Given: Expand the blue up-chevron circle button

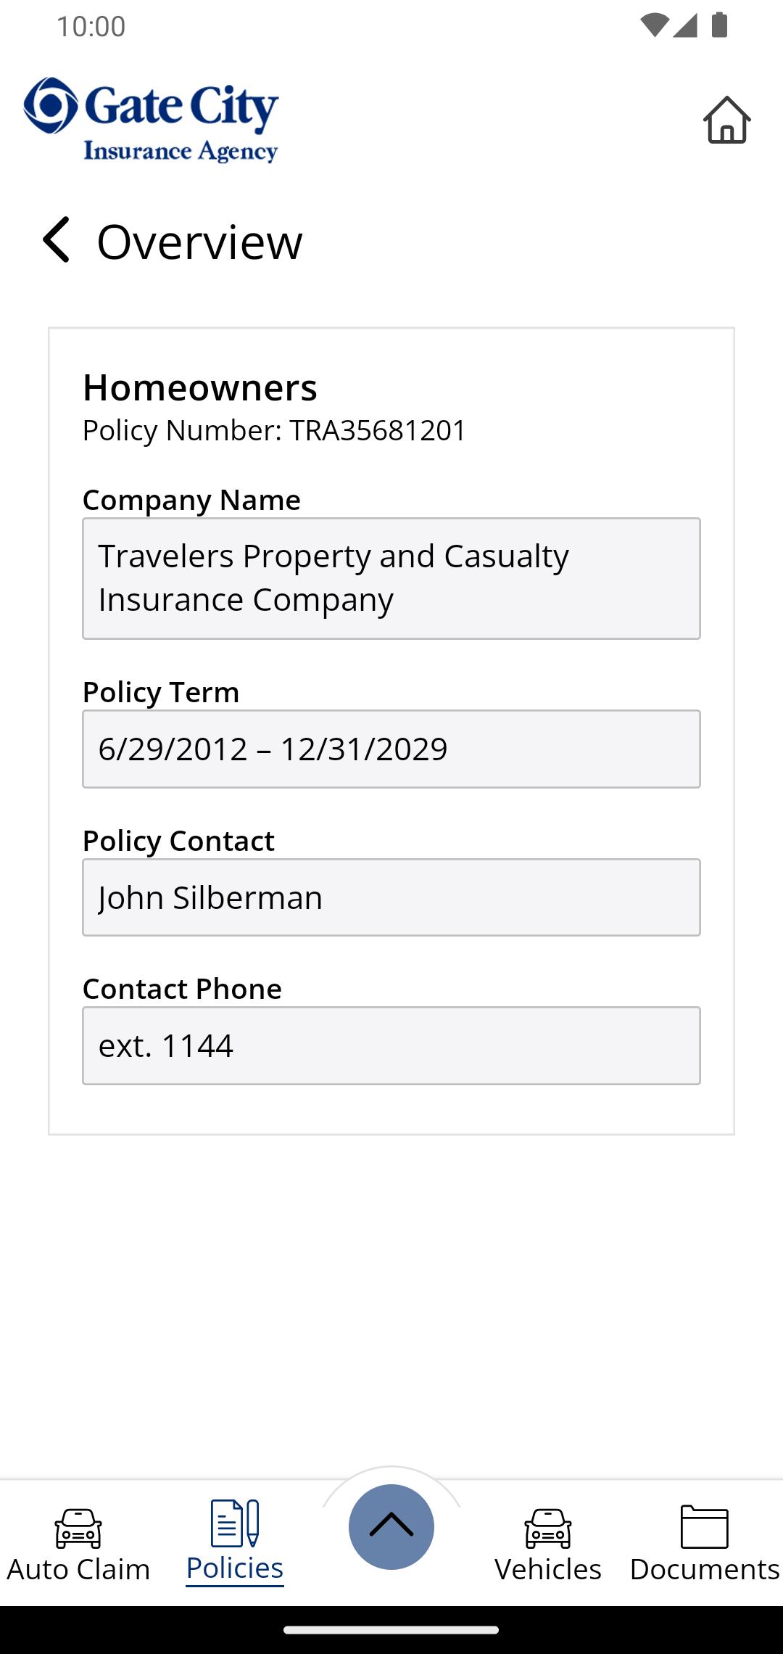Looking at the screenshot, I should coord(391,1526).
